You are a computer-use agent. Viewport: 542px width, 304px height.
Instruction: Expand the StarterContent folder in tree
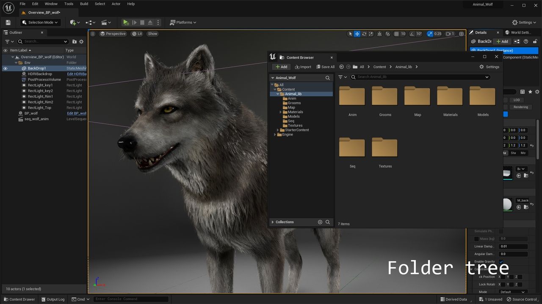tap(278, 130)
